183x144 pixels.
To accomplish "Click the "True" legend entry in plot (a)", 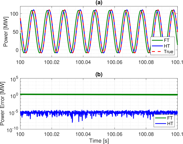I will [x=169, y=52].
